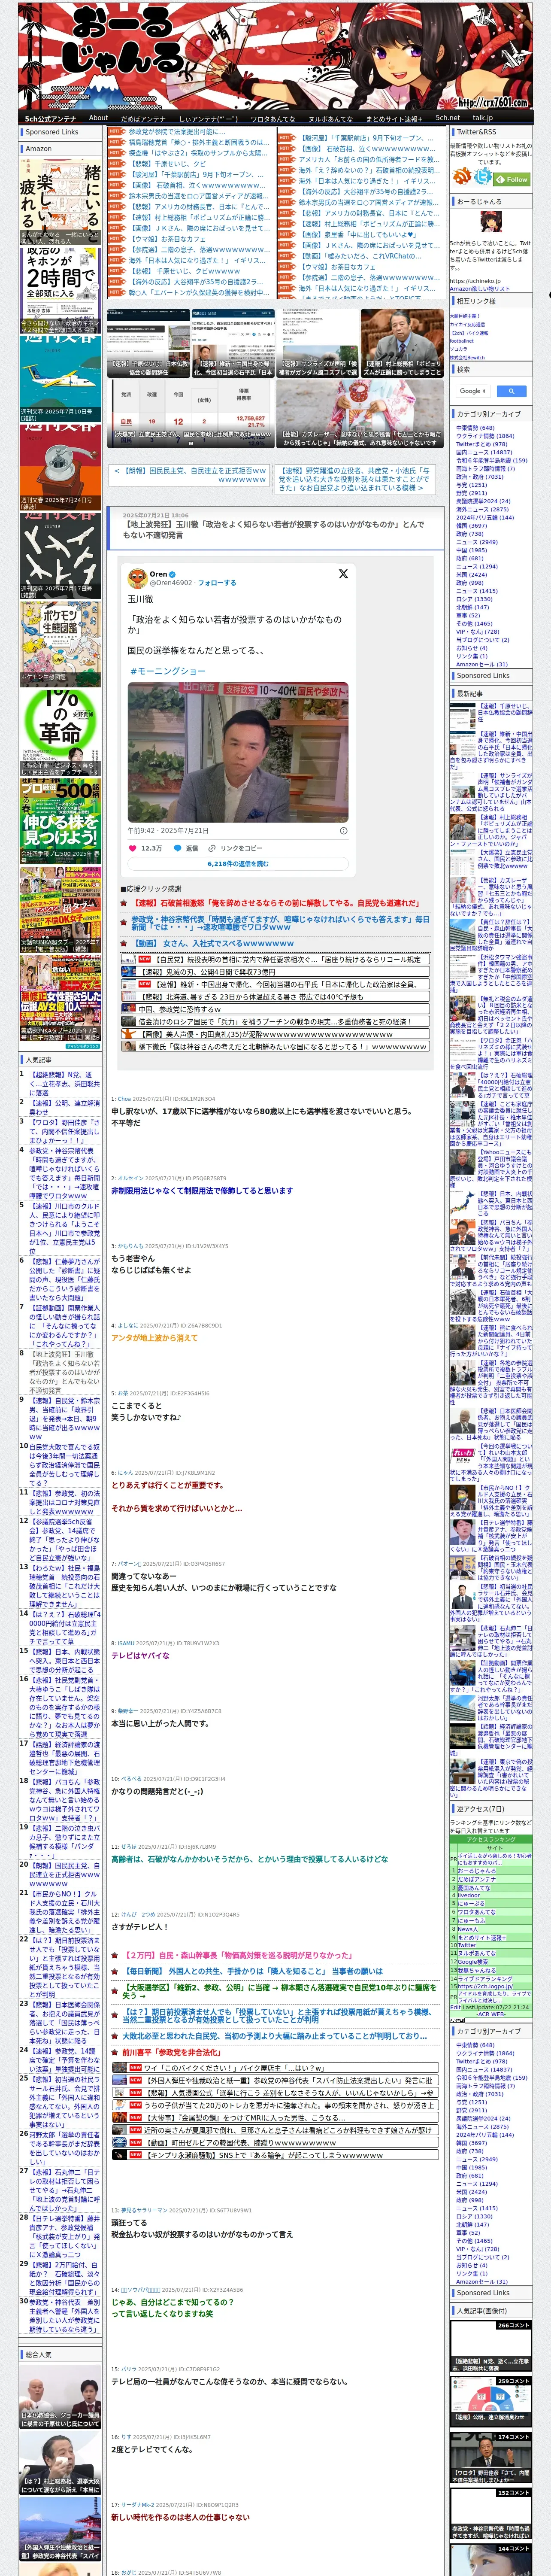551x2576 pixels.
Task: Click 中東情勢 (648) in the upper category archive
Action: pos(476,428)
